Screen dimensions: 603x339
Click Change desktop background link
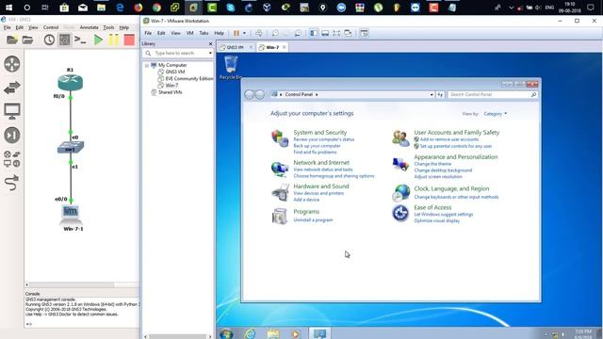443,170
